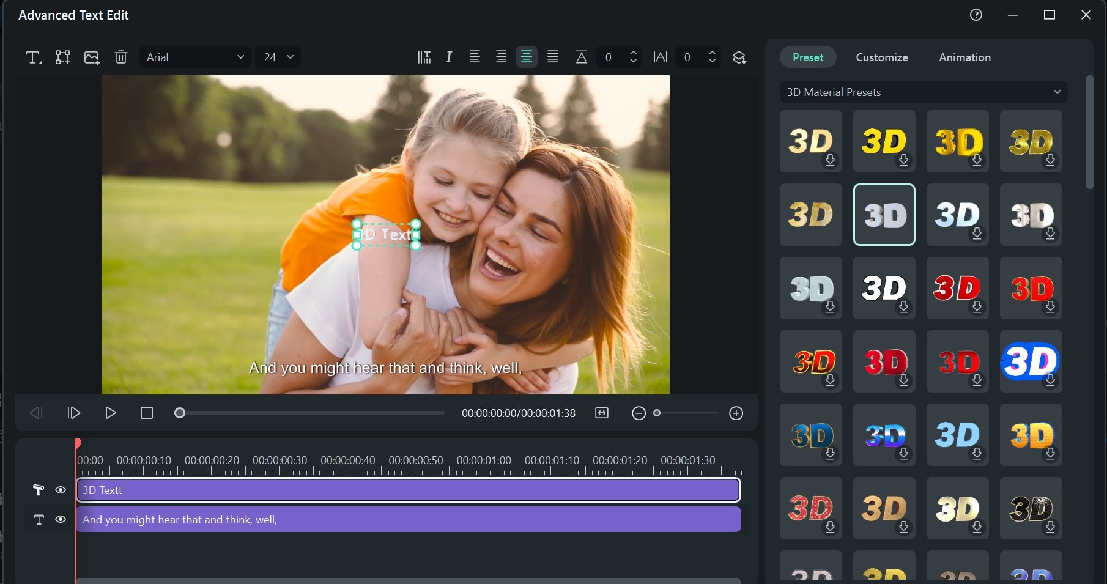Click the character spacing icon
1107x584 pixels.
(661, 57)
